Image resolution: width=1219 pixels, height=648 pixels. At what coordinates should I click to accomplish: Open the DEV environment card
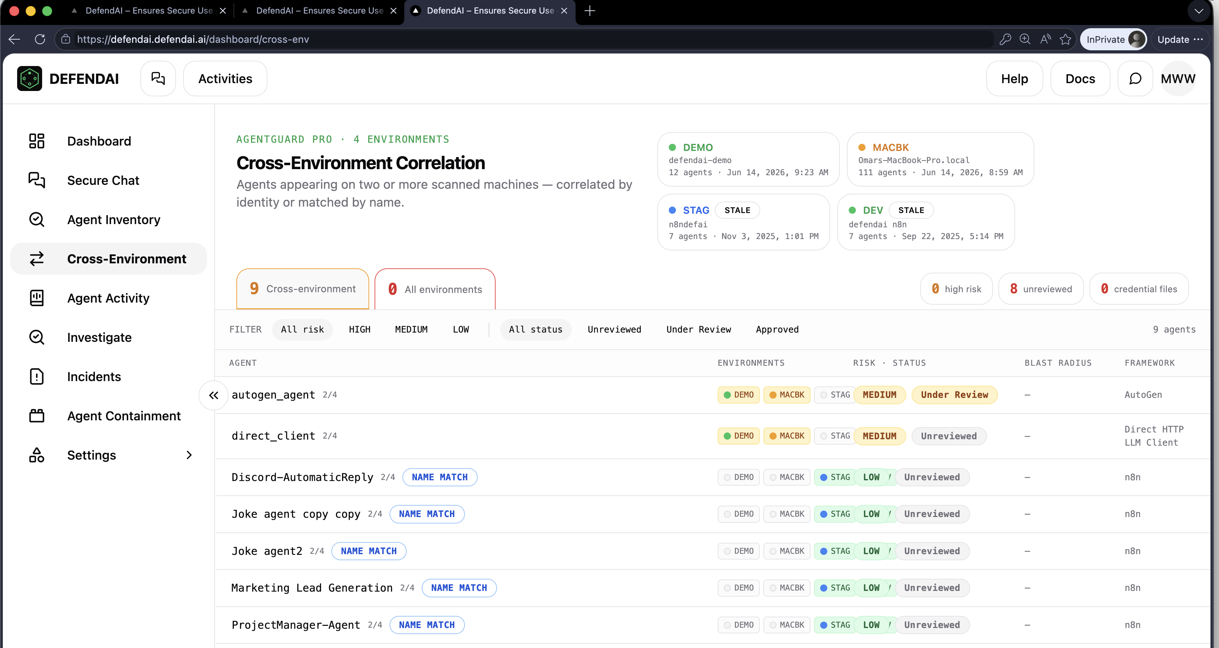click(x=925, y=222)
